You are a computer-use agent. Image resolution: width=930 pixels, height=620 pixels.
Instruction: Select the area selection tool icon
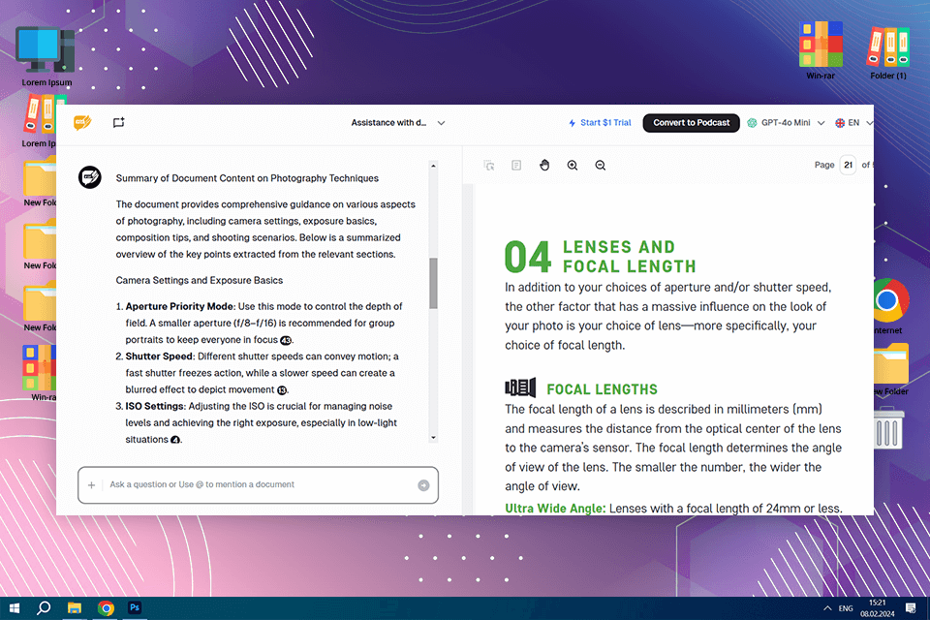(x=488, y=166)
